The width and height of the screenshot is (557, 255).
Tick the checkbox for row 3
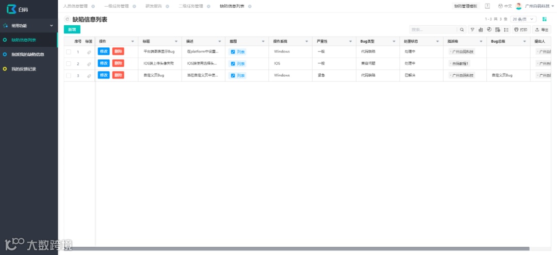[69, 76]
